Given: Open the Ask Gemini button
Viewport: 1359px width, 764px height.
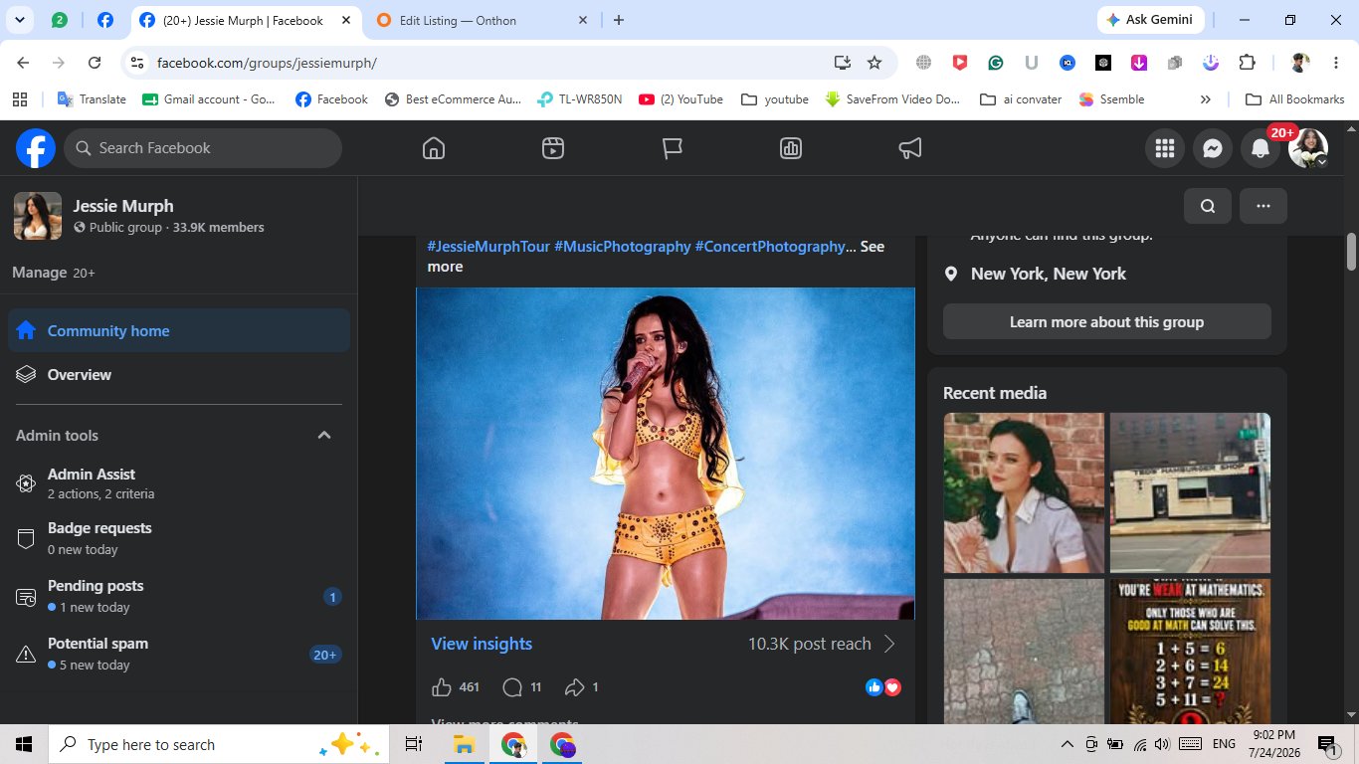Looking at the screenshot, I should [1151, 20].
